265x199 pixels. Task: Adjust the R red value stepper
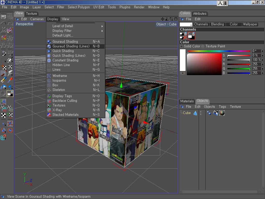coord(262,64)
